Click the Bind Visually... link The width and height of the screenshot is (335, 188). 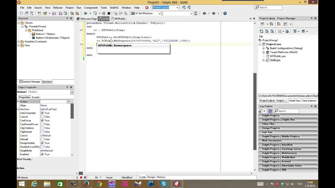click(25, 159)
